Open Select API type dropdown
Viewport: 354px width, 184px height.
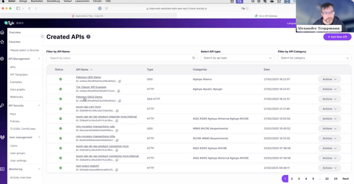pos(237,58)
